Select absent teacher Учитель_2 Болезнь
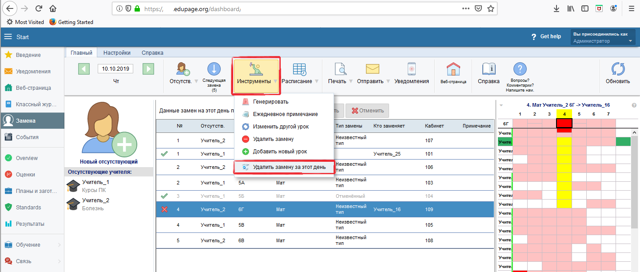 pyautogui.click(x=109, y=204)
